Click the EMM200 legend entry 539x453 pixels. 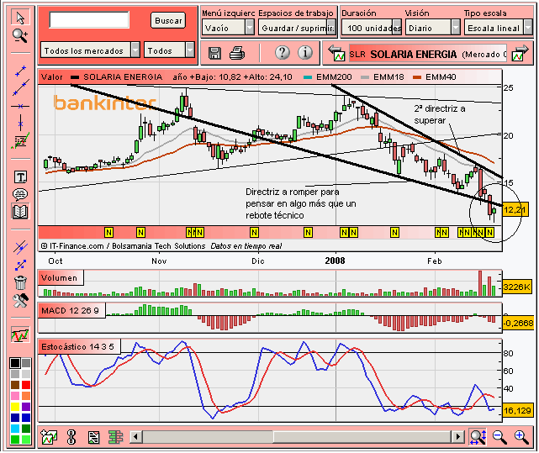coord(328,77)
